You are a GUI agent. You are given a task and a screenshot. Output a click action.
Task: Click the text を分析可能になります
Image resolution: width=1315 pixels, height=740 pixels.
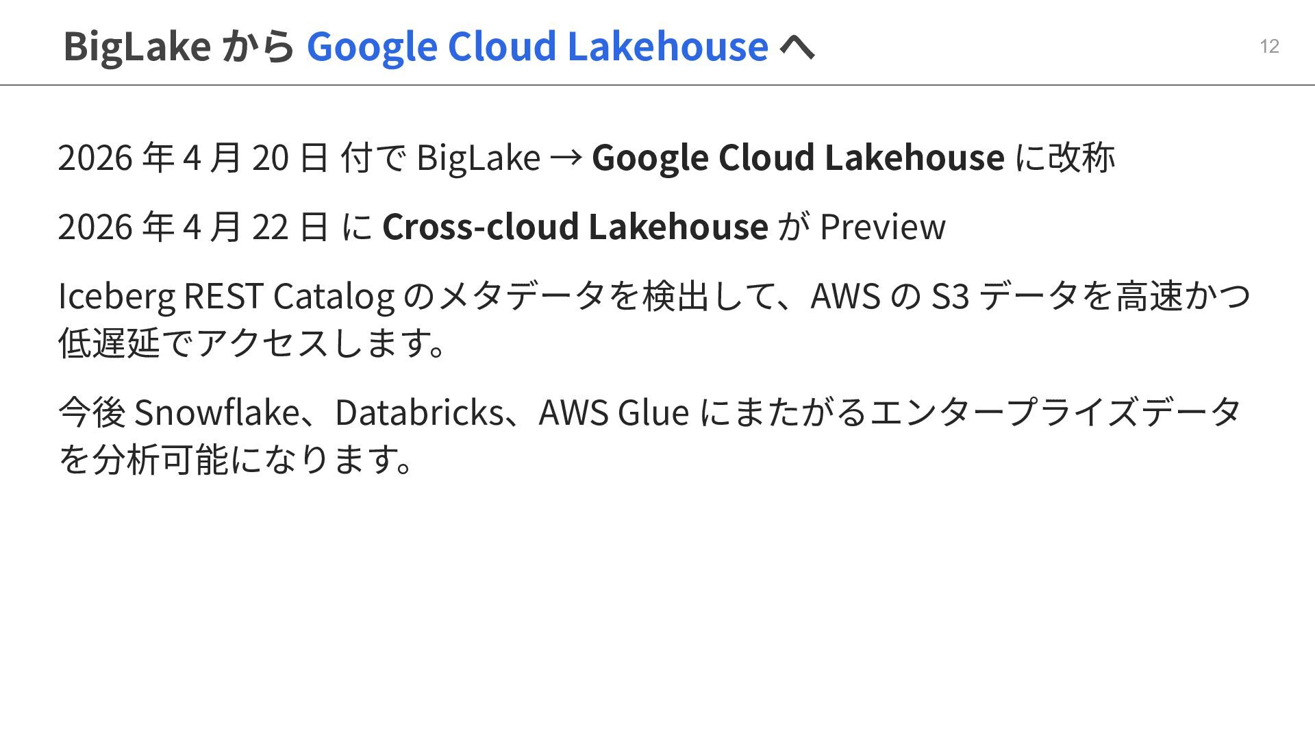pyautogui.click(x=236, y=459)
